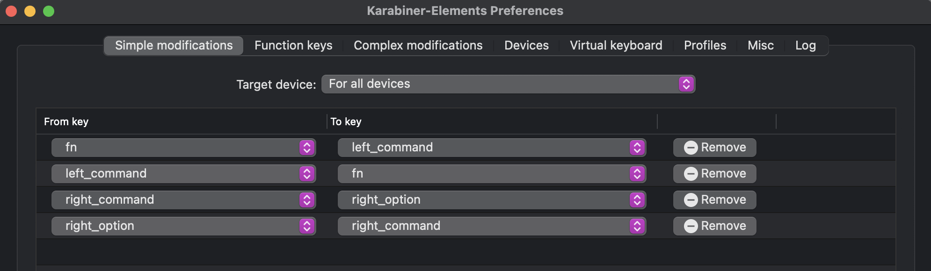Click purple arrows on left_command To key

(x=637, y=148)
